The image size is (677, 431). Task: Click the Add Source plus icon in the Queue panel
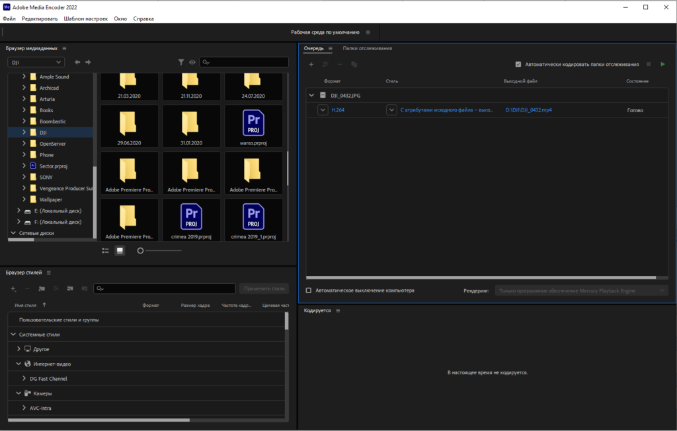point(311,64)
